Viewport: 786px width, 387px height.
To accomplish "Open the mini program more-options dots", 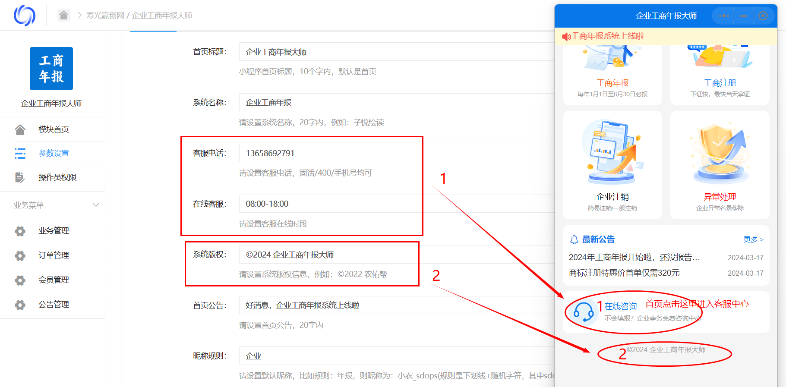I will [724, 16].
